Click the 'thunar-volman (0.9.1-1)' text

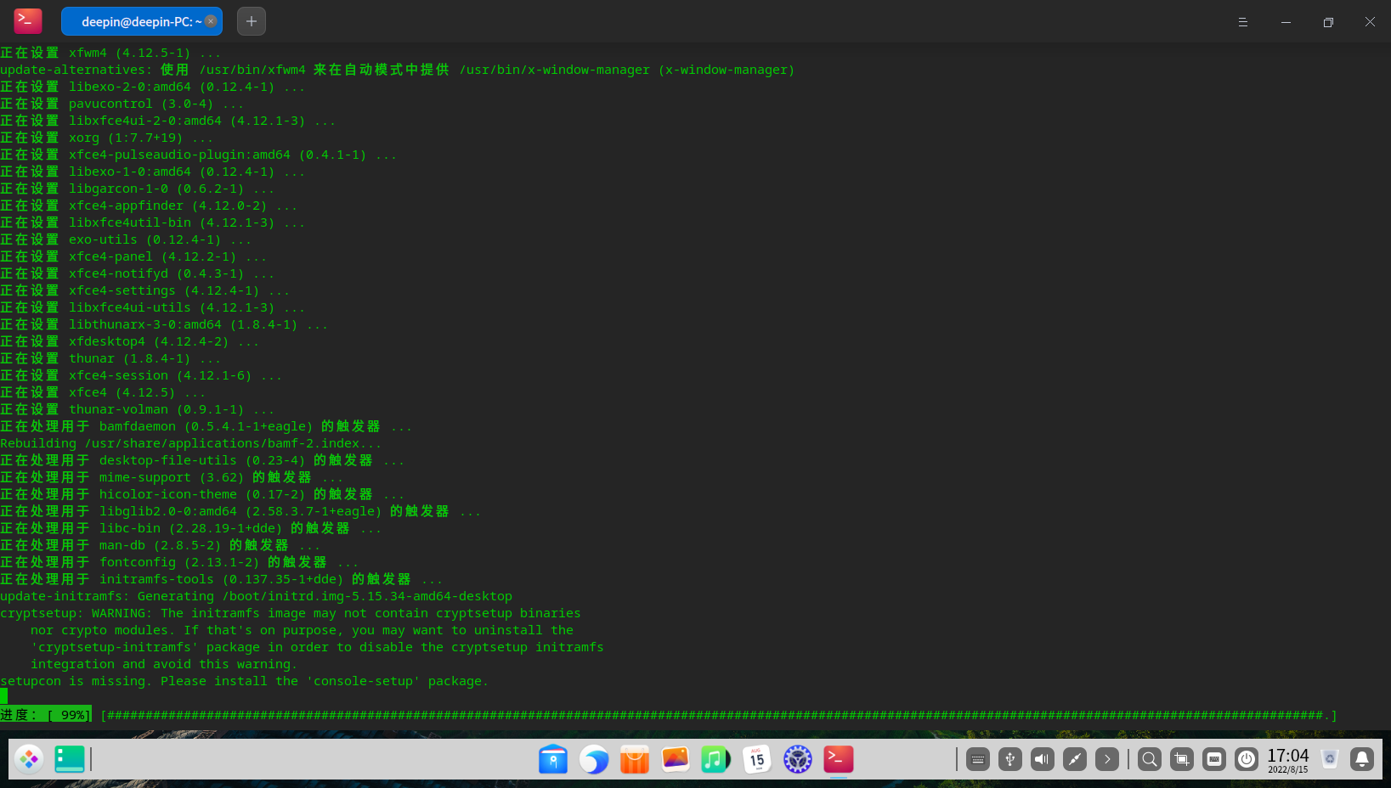pyautogui.click(x=156, y=409)
